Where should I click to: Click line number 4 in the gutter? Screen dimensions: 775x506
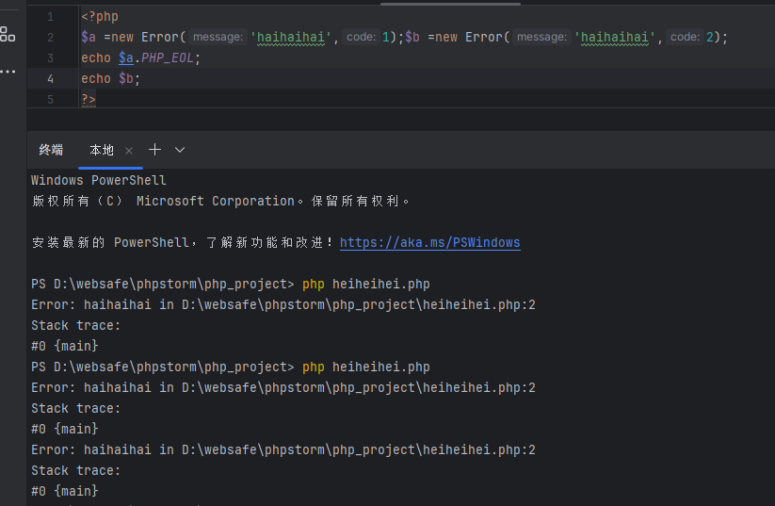point(50,79)
